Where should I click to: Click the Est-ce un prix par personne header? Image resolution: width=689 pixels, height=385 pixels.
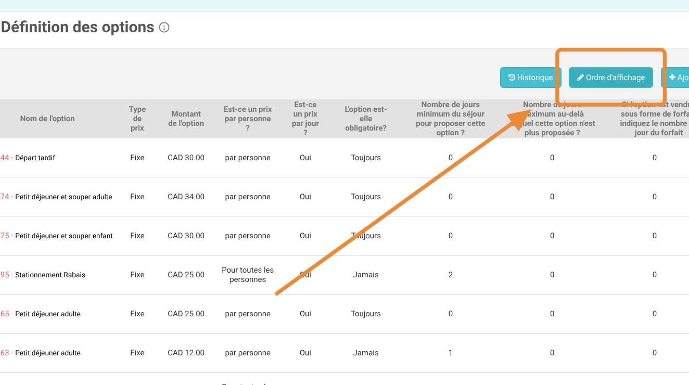click(x=248, y=119)
